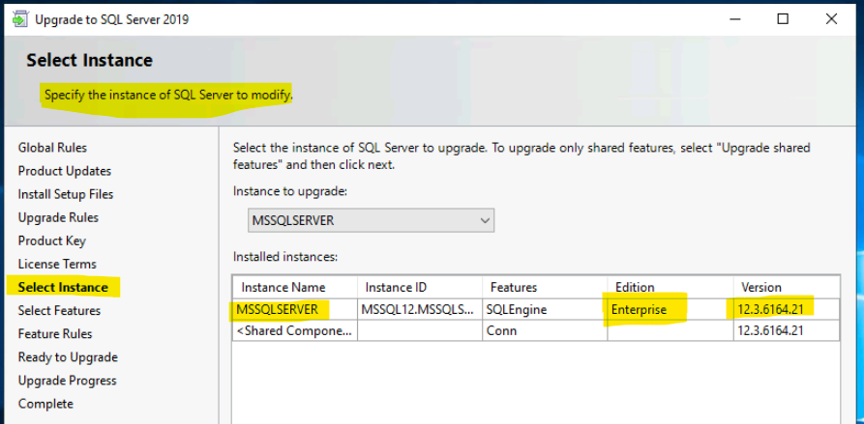Click the Select Instance sidebar step
The height and width of the screenshot is (424, 864).
click(63, 287)
